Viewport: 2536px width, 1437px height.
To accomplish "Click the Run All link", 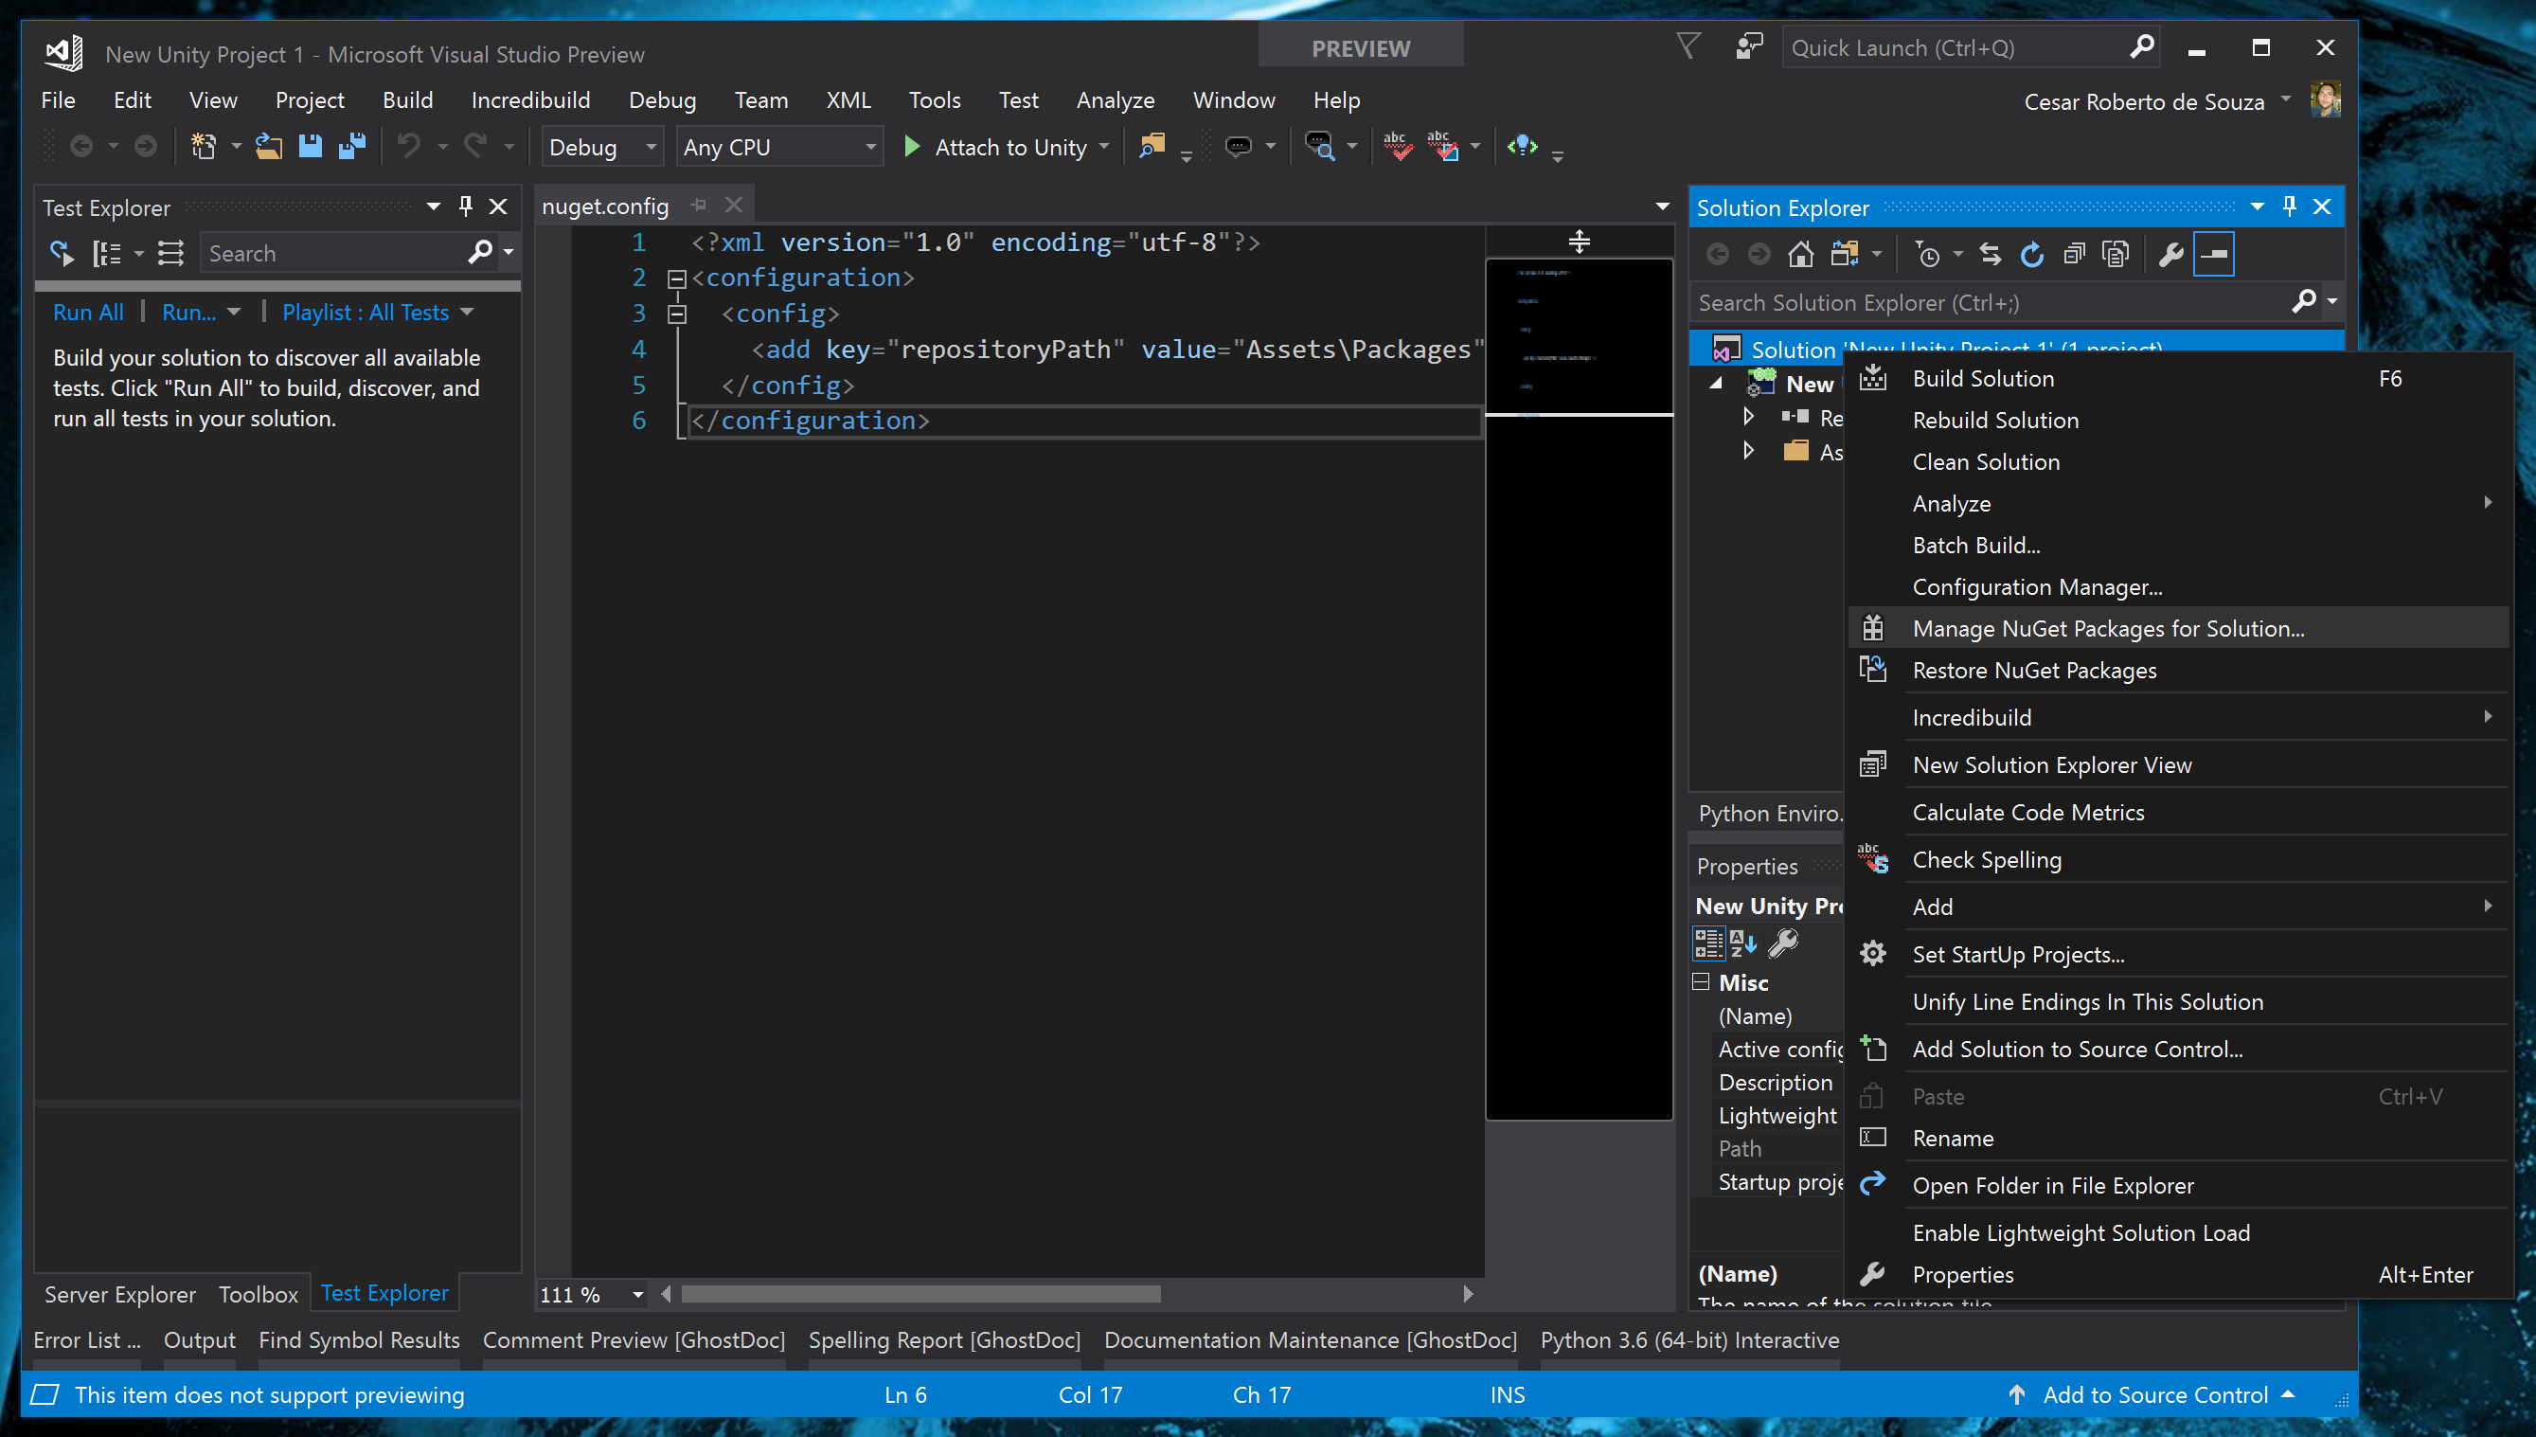I will [x=89, y=312].
